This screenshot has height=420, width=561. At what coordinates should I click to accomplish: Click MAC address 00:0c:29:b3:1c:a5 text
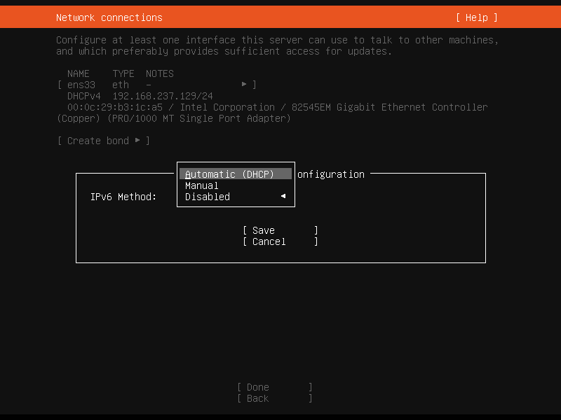[x=115, y=107]
